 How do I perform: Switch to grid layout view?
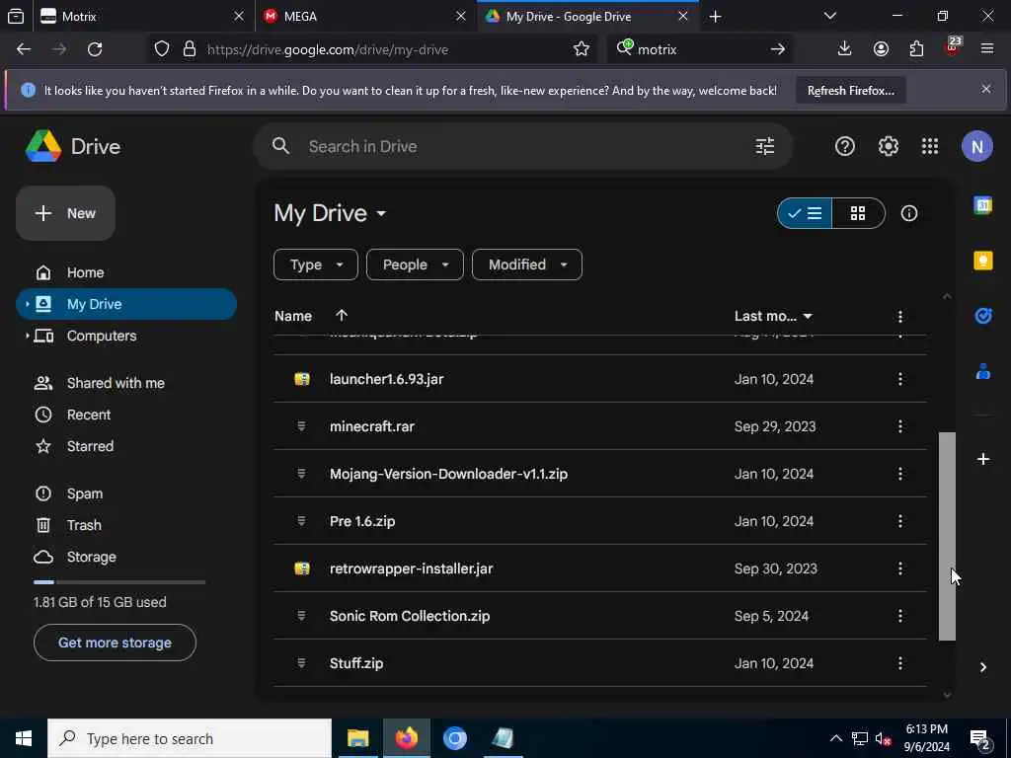tap(858, 213)
